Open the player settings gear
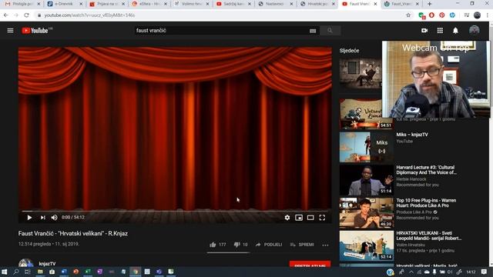The width and height of the screenshot is (493, 277). 287,217
